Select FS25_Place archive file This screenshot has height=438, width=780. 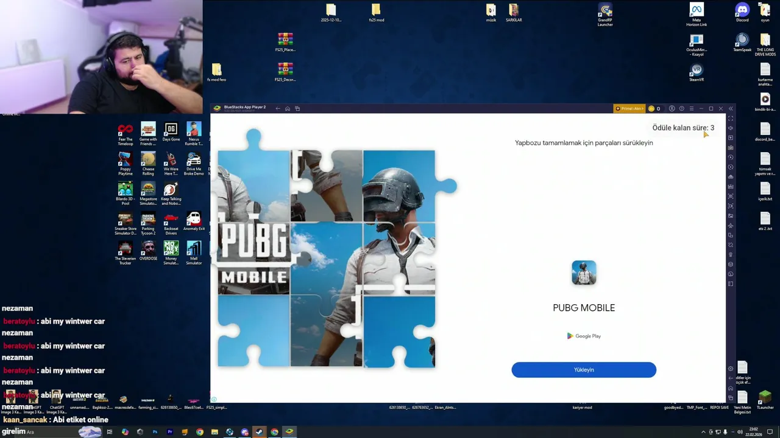(x=285, y=43)
